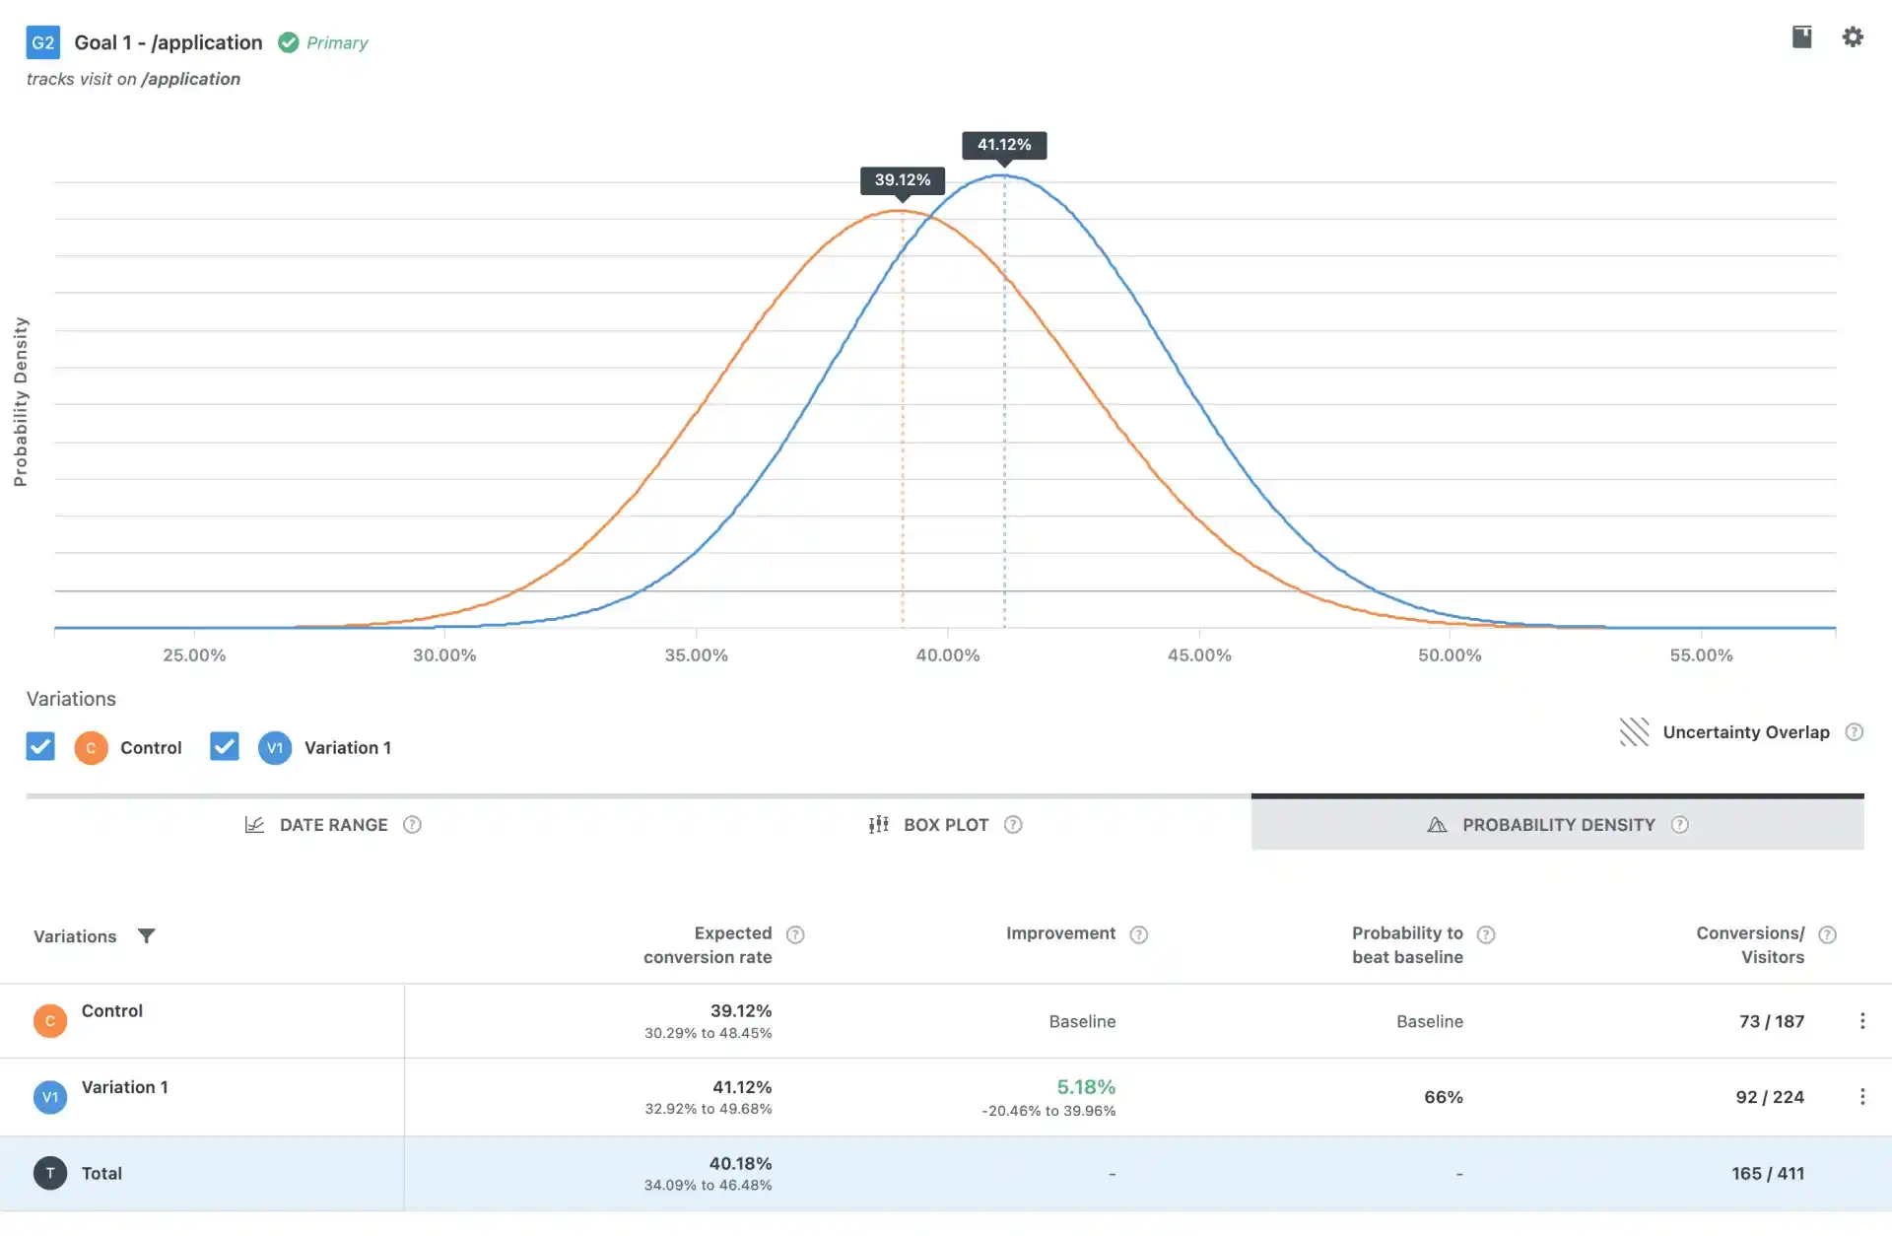Click the Goal 1 - /application title

(169, 42)
